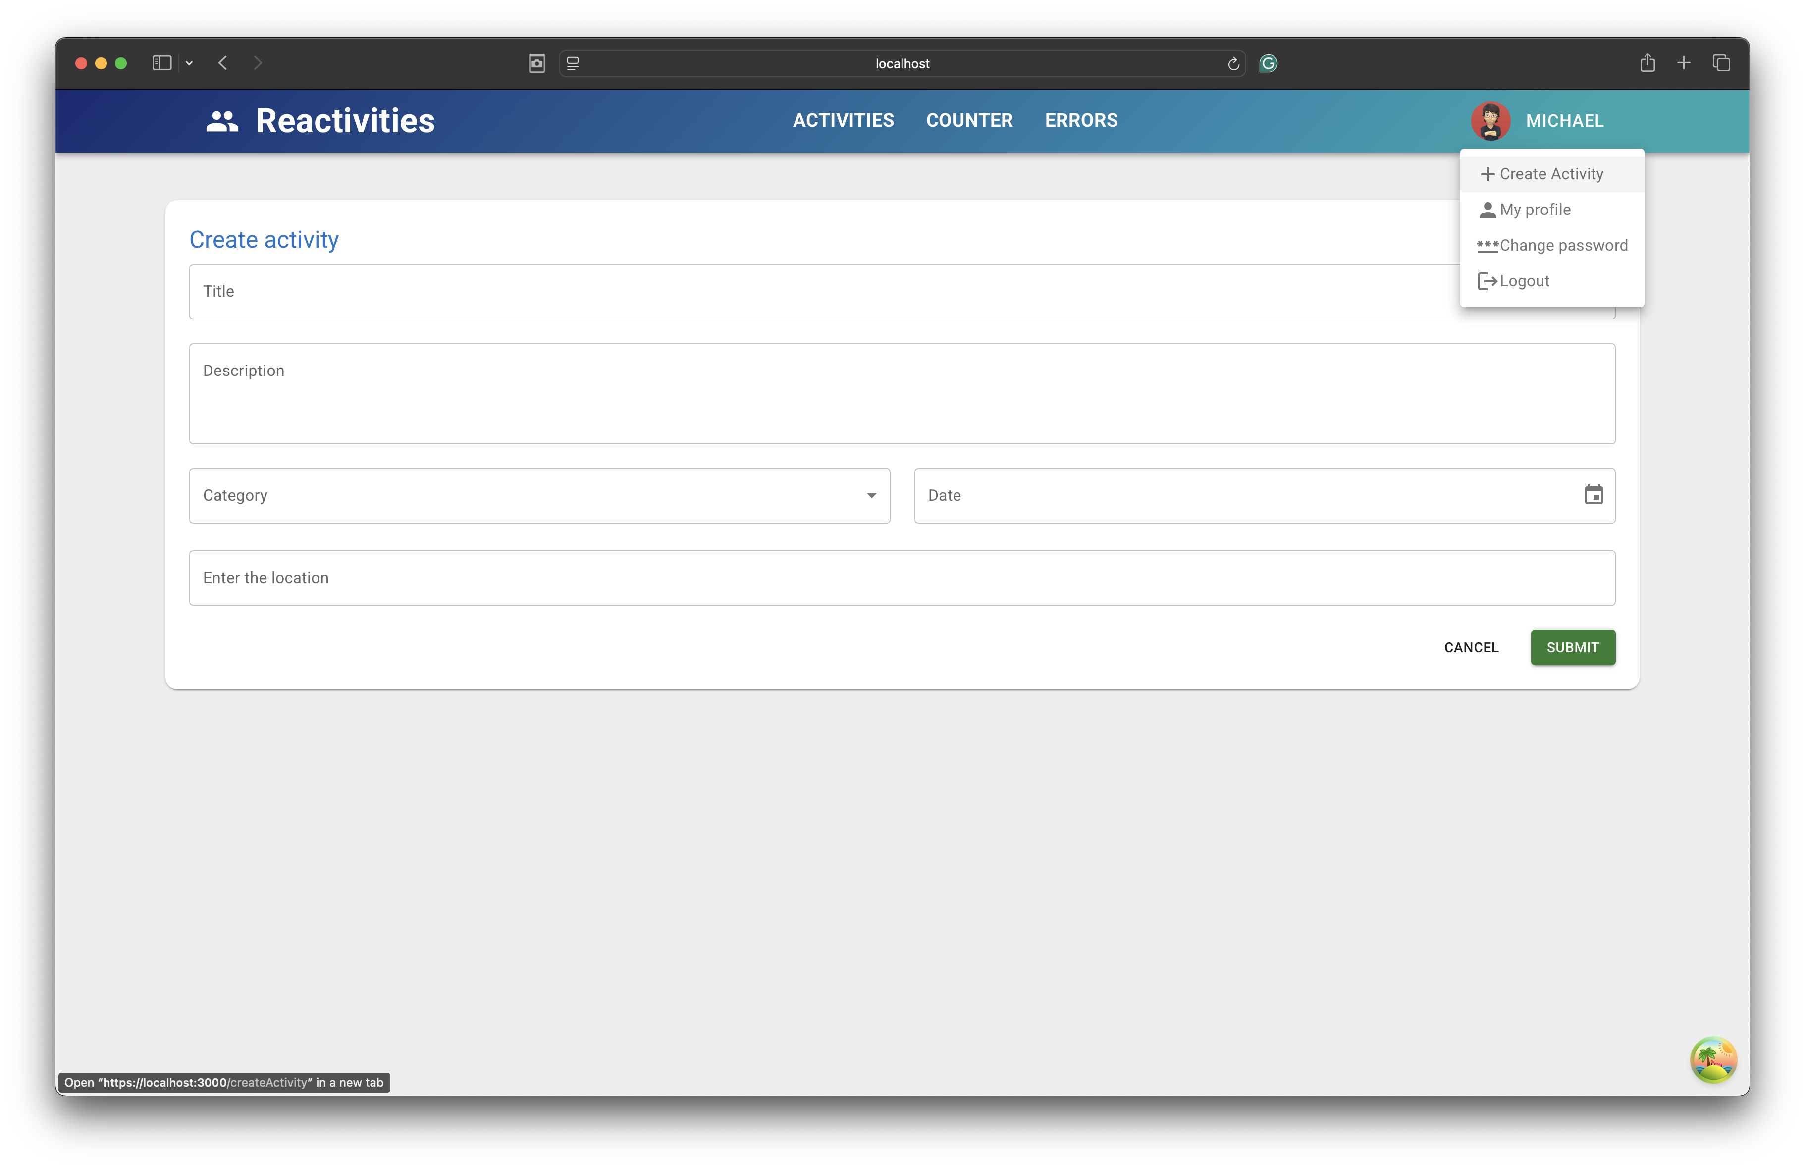
Task: Click the Grammarly extension icon
Action: coord(1268,64)
